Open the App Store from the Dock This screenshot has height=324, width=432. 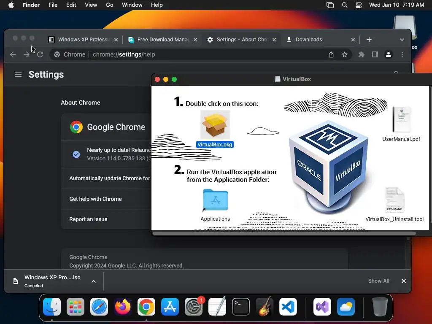pyautogui.click(x=170, y=307)
